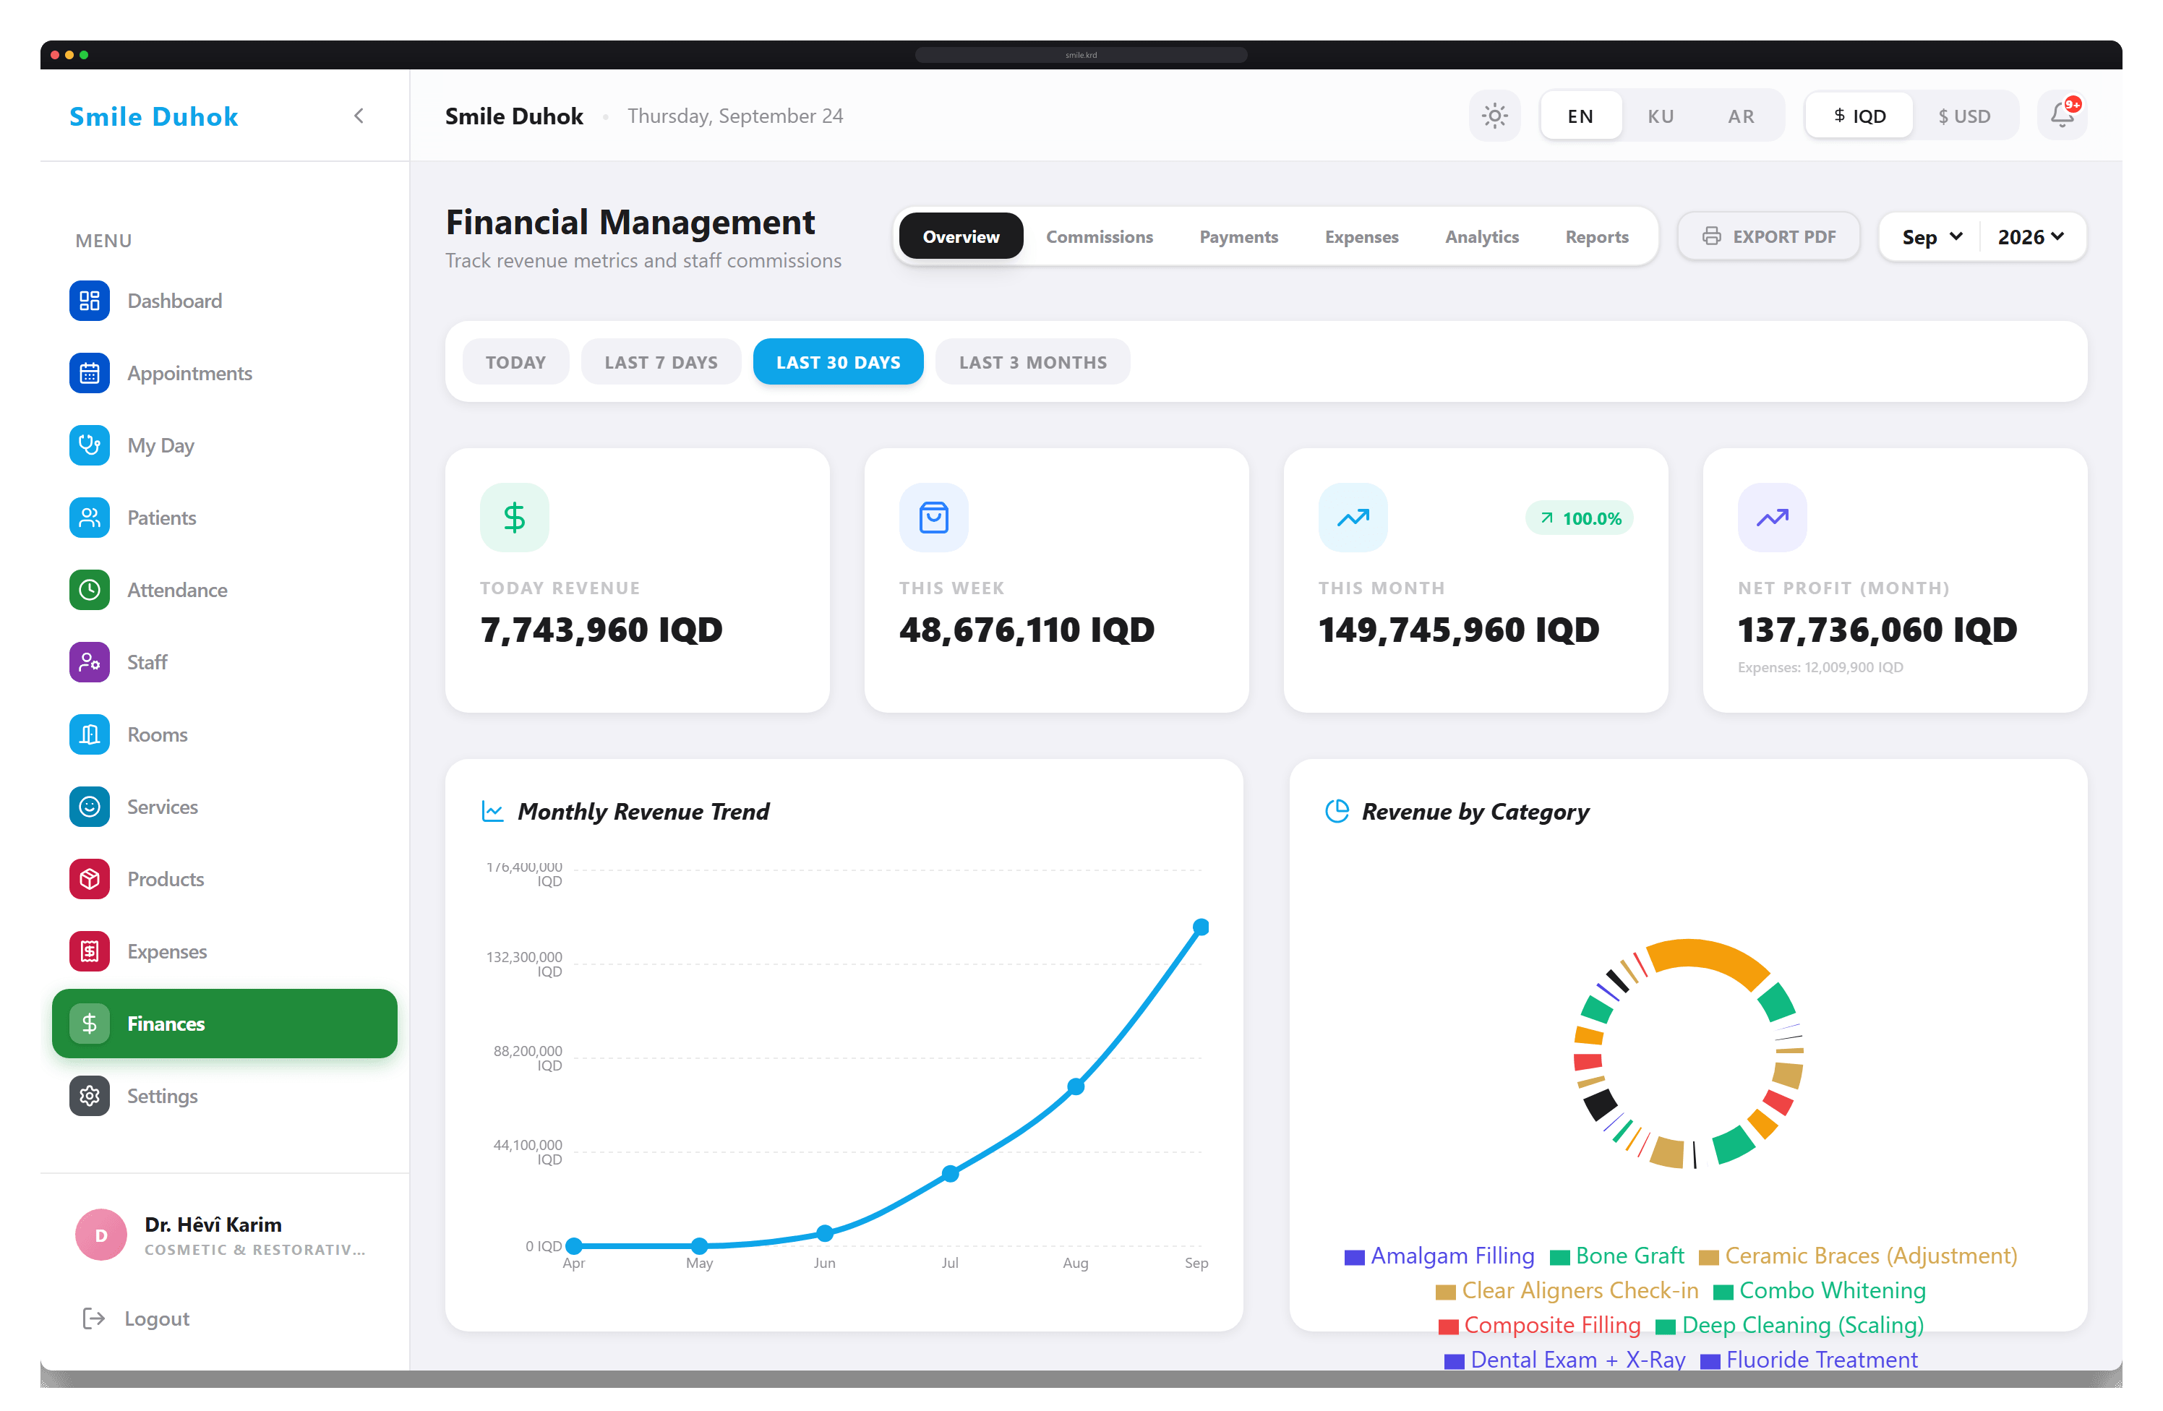Image resolution: width=2163 pixels, height=1411 pixels.
Task: Click the Net Profit trend icon
Action: click(x=1772, y=517)
